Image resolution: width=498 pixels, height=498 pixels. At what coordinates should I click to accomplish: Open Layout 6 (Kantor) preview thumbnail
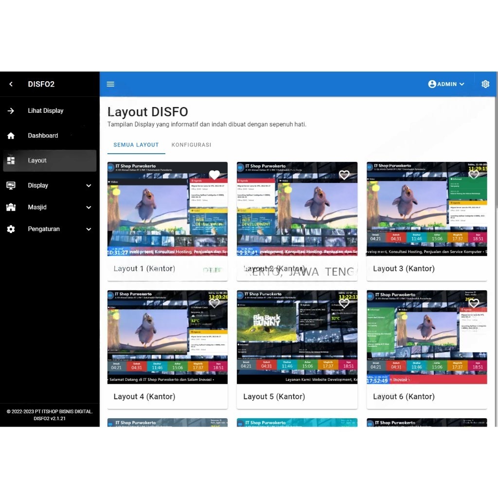coord(427,337)
